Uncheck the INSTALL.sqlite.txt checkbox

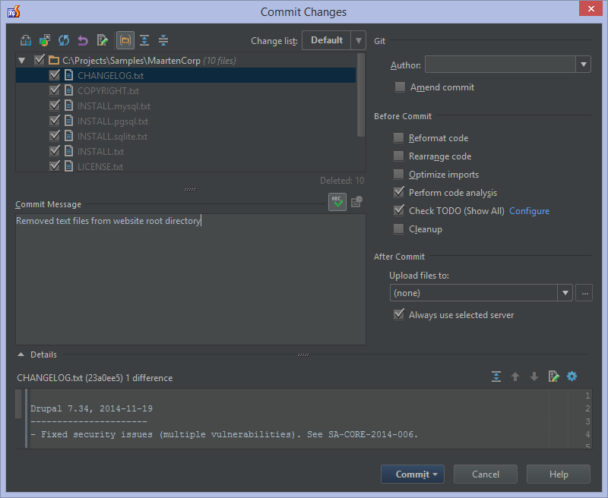click(55, 136)
